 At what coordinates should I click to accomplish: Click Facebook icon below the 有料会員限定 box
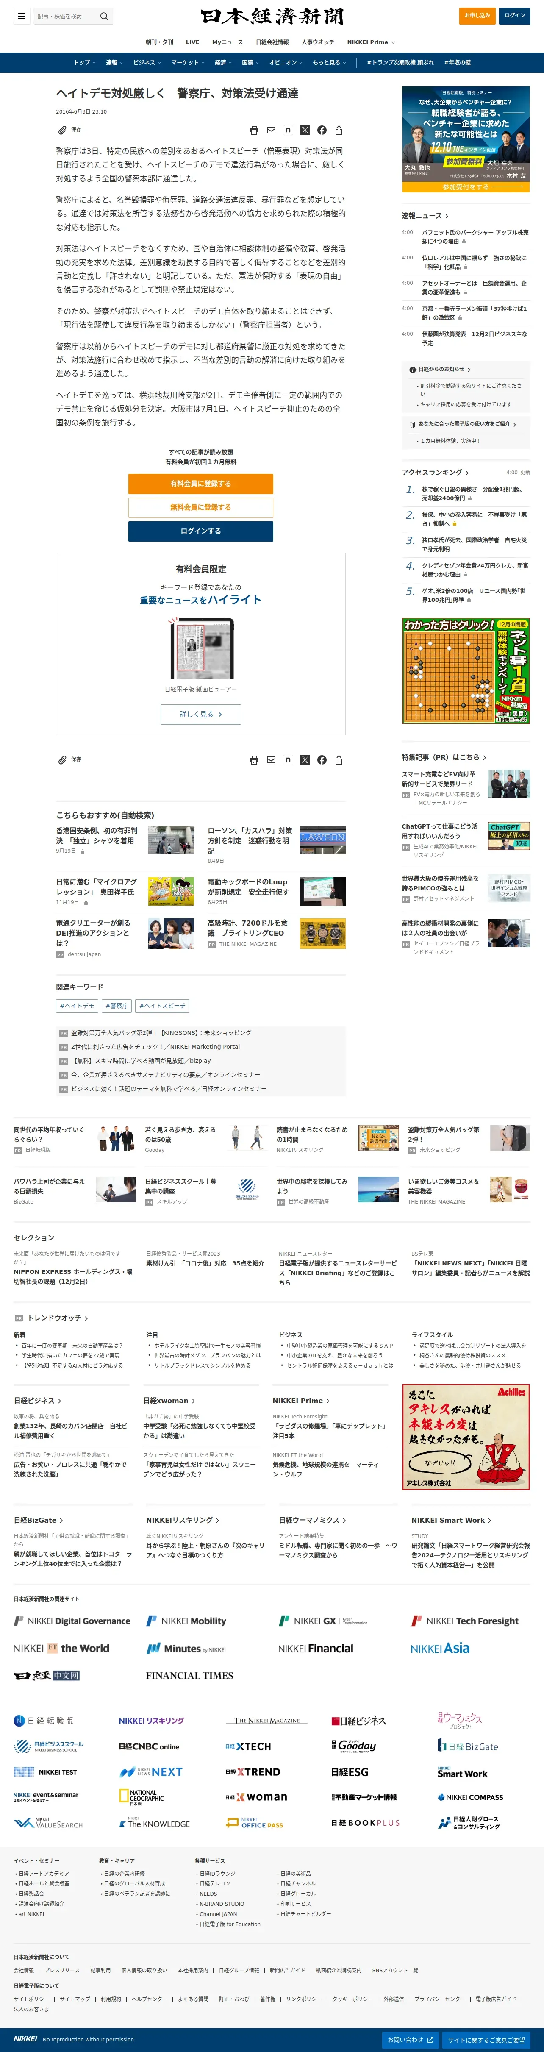(322, 760)
